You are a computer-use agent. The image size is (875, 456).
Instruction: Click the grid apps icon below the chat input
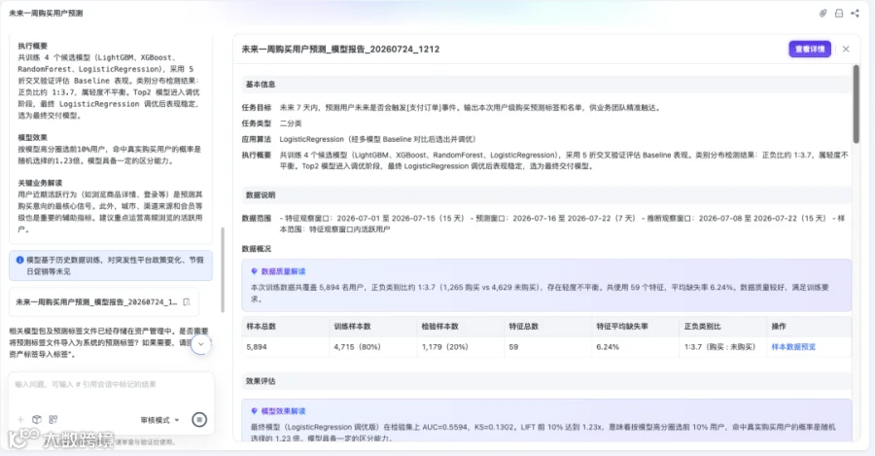(x=53, y=420)
